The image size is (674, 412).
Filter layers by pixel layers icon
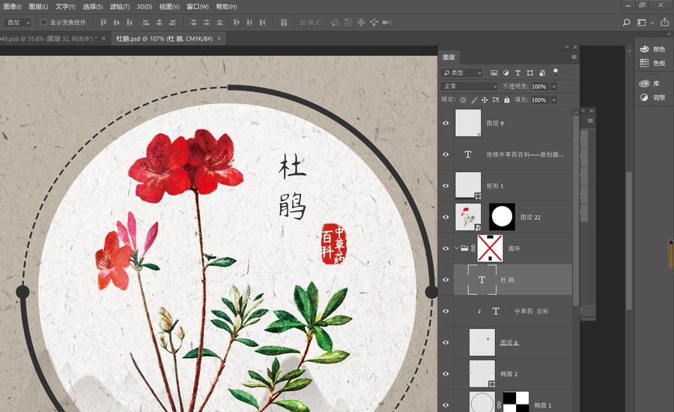coord(494,73)
